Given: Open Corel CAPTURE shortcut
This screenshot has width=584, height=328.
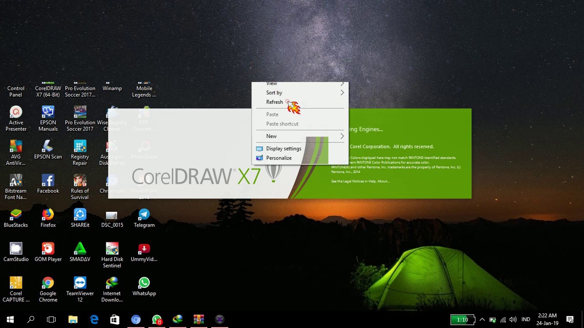Looking at the screenshot, I should [16, 290].
